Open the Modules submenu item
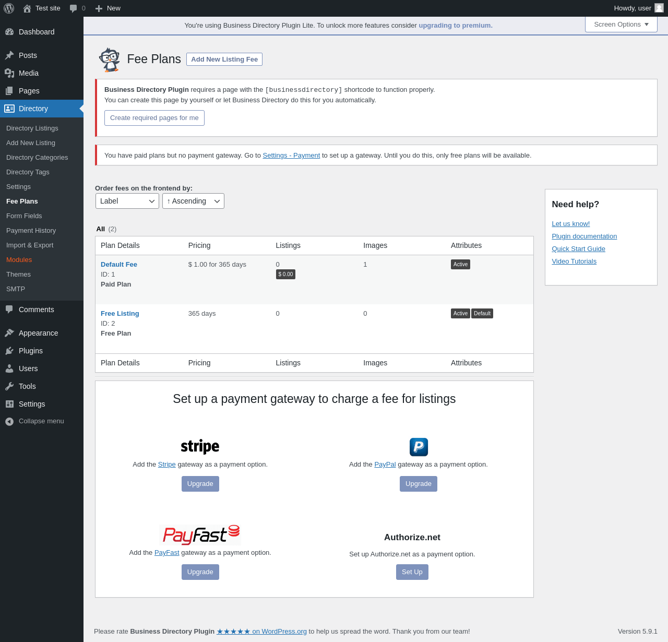This screenshot has width=668, height=642. (19, 260)
